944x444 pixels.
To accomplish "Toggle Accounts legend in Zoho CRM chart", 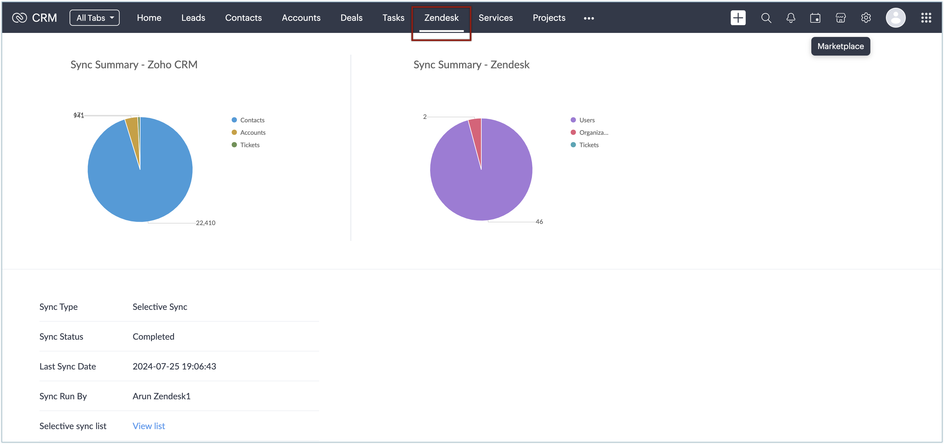I will [x=253, y=133].
